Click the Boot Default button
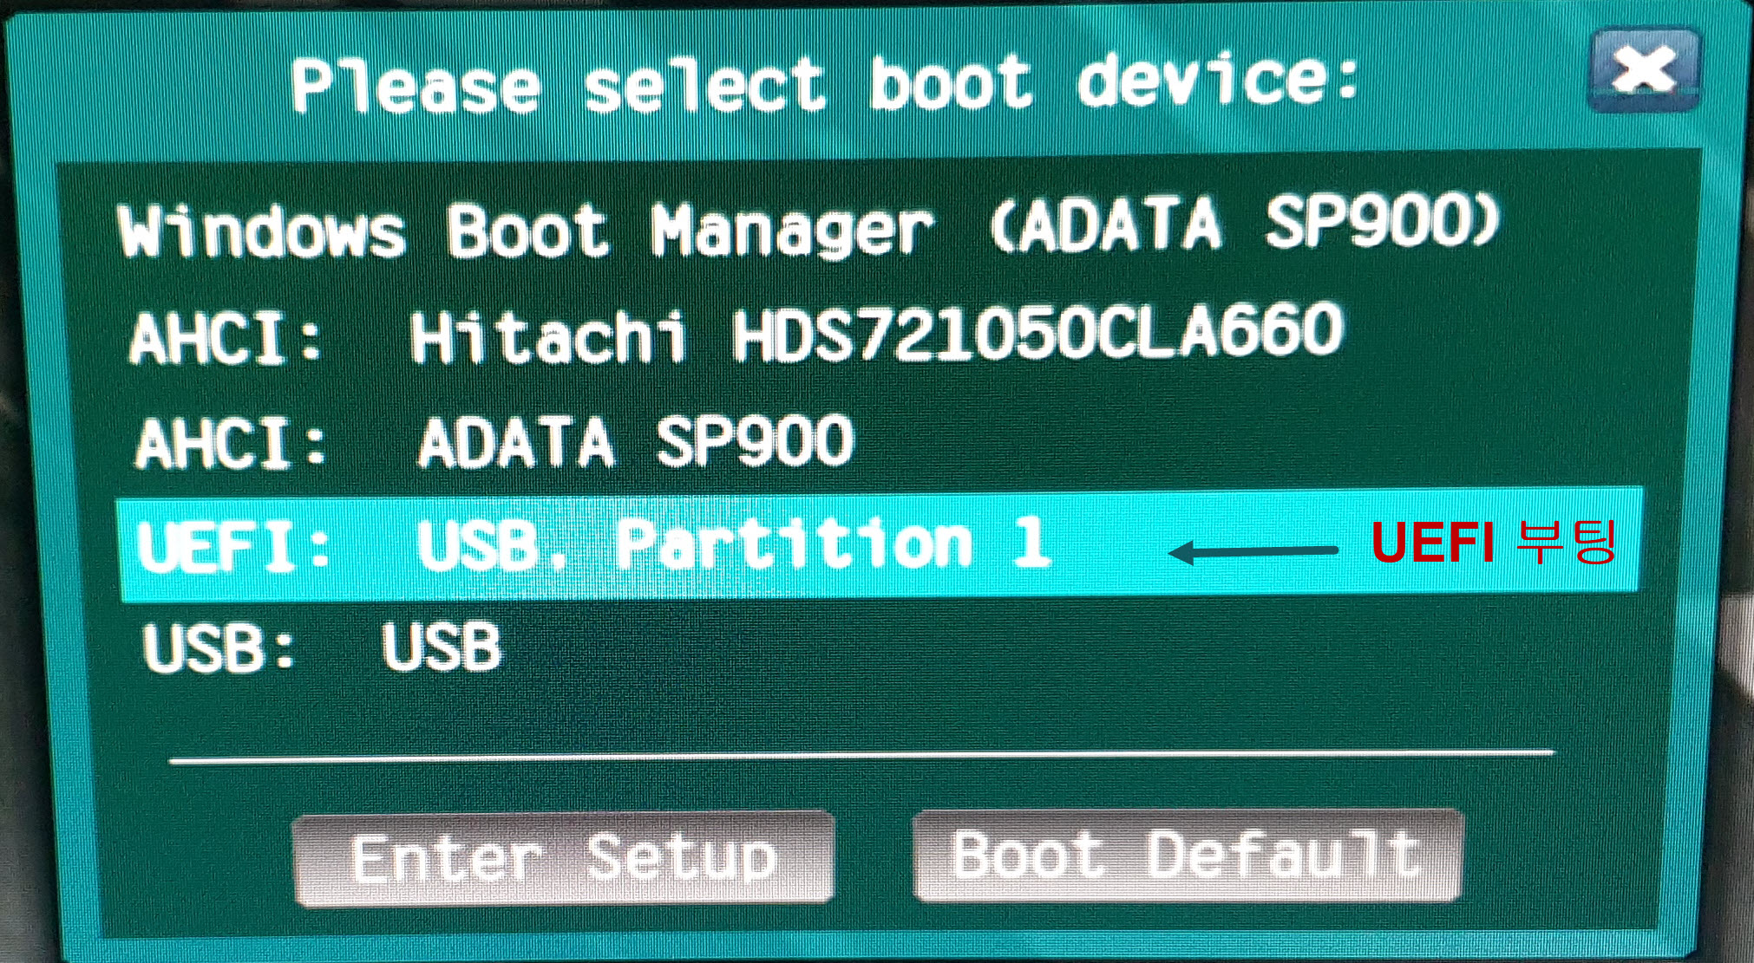The height and width of the screenshot is (963, 1754). point(1188,855)
